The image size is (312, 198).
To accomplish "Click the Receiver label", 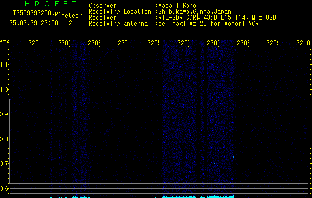I will click(x=103, y=18).
